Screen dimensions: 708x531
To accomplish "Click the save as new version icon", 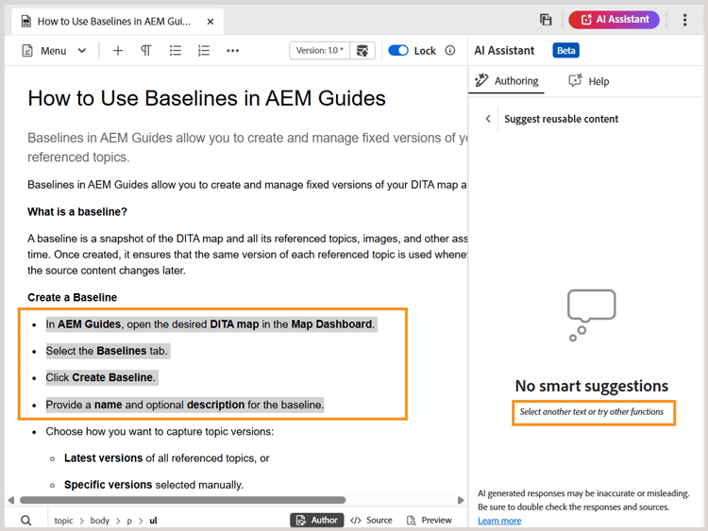I will (362, 51).
